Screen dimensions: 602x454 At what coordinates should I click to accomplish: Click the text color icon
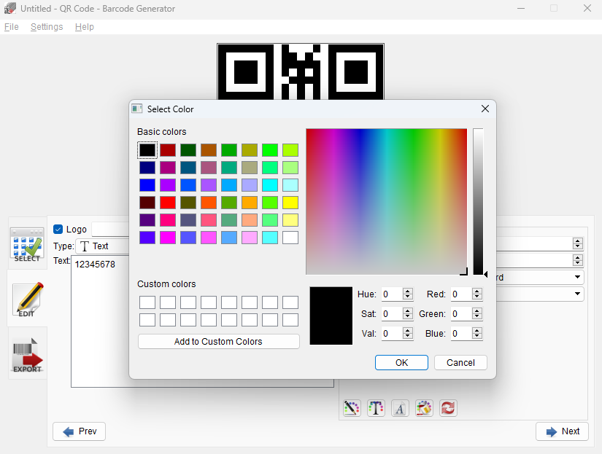coord(376,408)
